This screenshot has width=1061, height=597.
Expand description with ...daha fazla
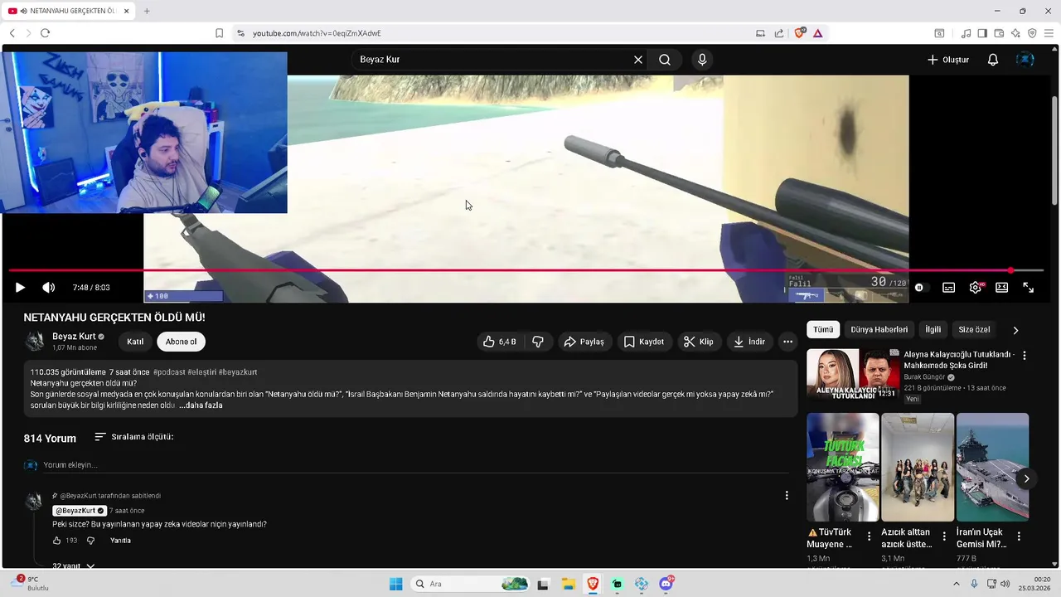(201, 405)
